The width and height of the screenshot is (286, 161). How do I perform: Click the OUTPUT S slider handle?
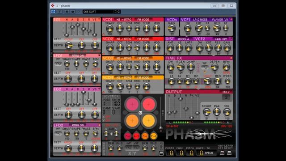click(181, 99)
